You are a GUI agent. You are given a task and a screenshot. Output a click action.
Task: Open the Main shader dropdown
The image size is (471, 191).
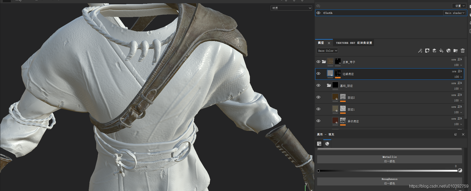(x=455, y=13)
